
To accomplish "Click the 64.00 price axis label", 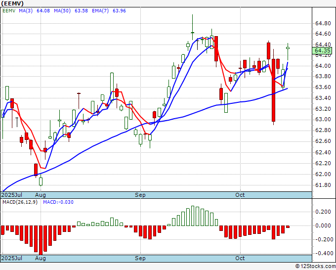I will (323, 66).
